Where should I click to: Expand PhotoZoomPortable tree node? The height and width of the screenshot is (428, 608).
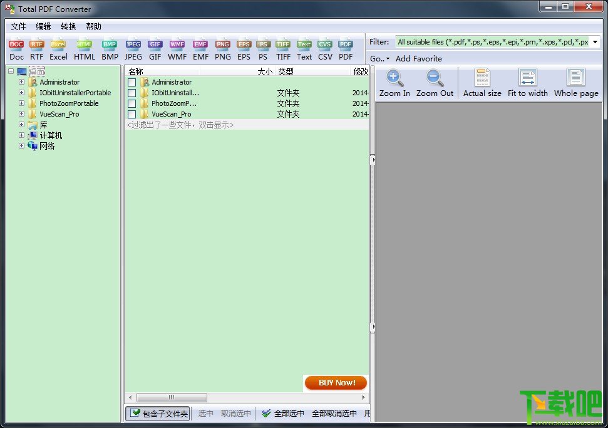(x=21, y=103)
